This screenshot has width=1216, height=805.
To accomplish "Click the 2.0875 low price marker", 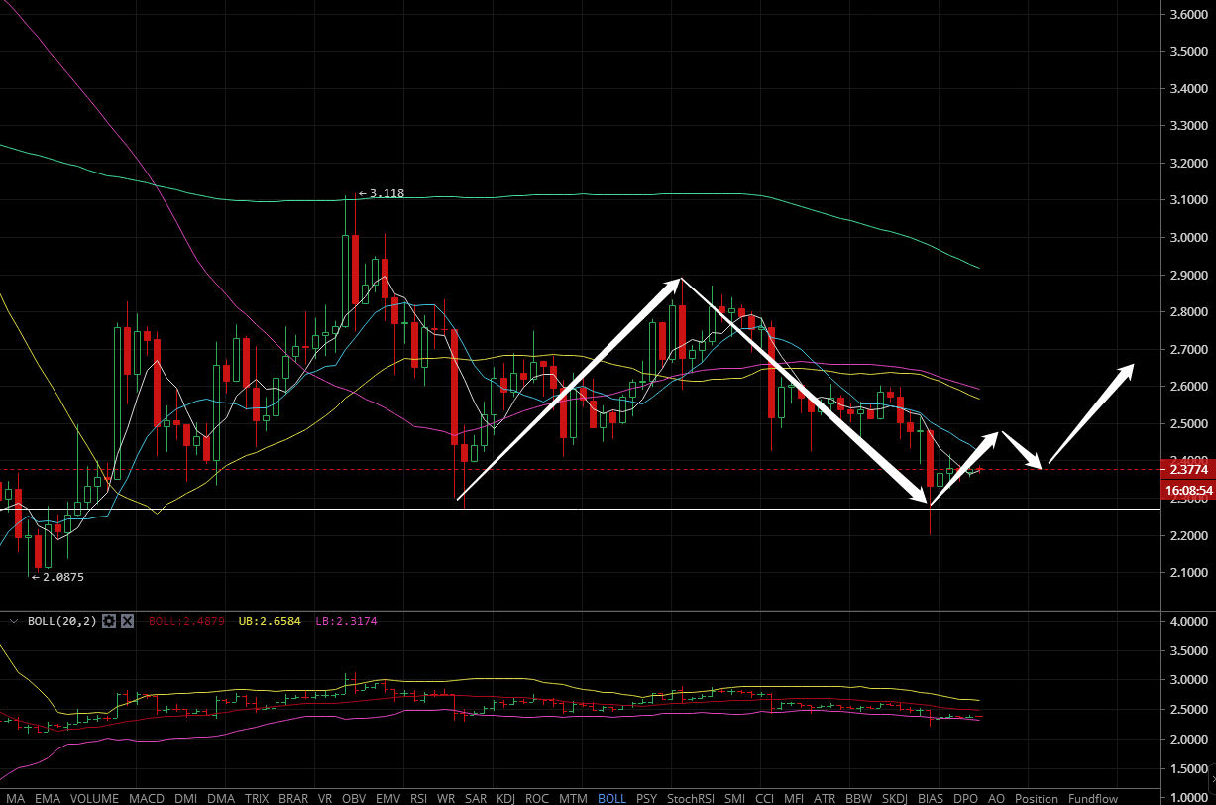I will (x=60, y=577).
